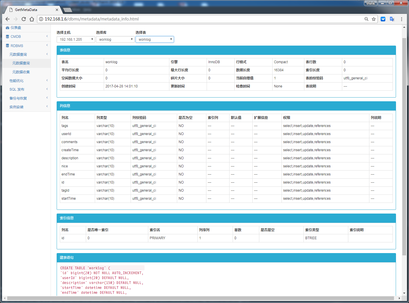The width and height of the screenshot is (409, 303).
Task: Click the RDBMS database icon
Action: 8,46
